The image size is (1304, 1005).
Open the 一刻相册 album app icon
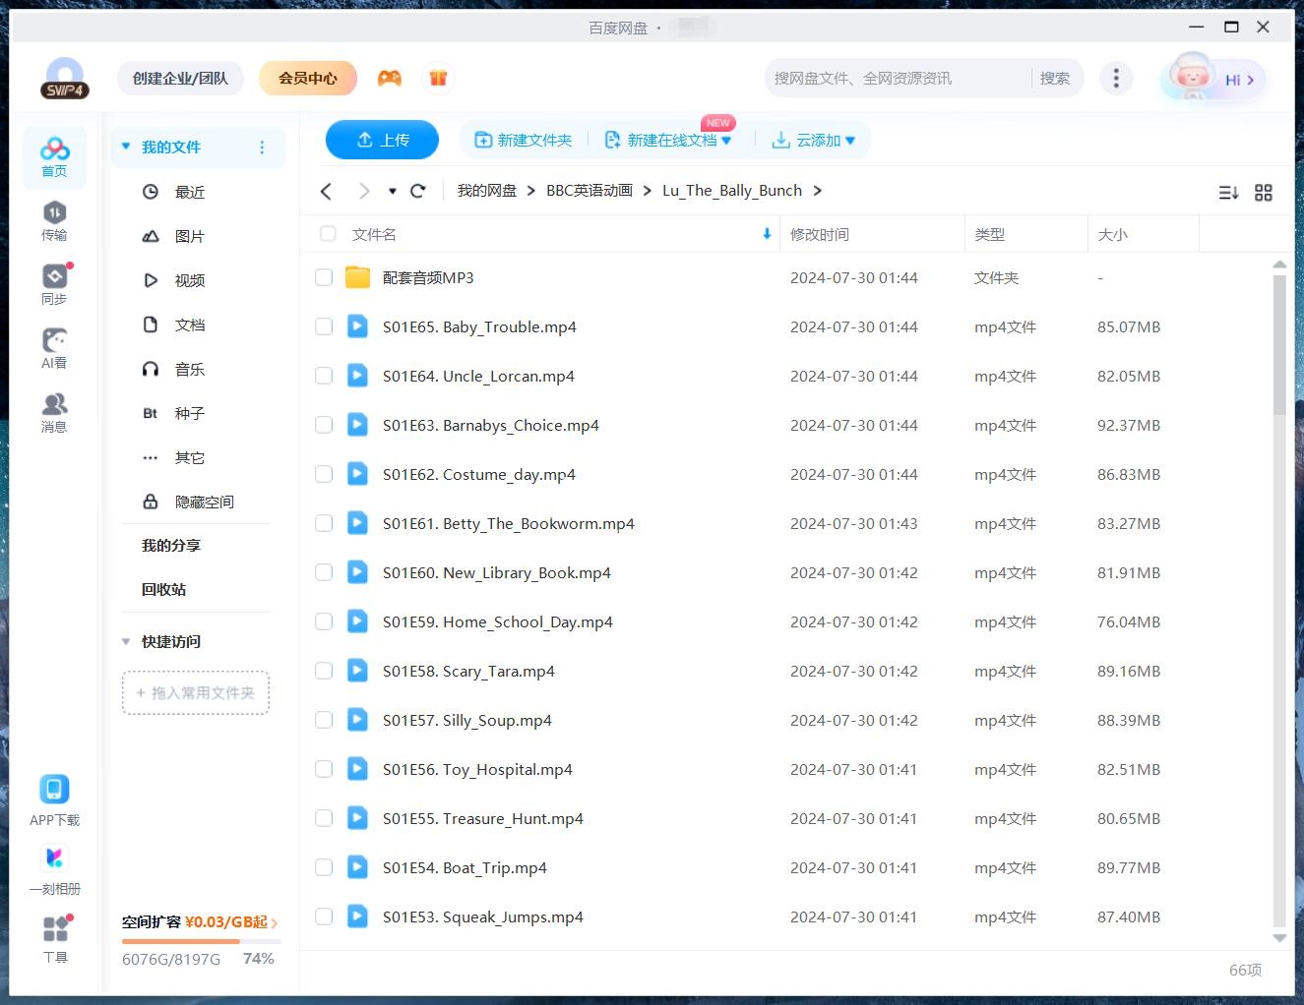(54, 870)
